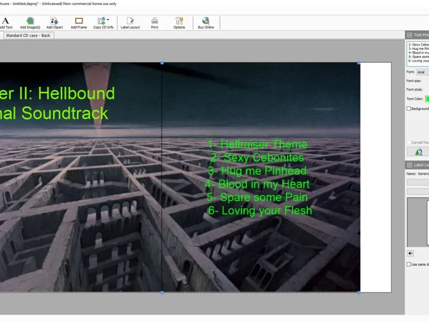429x322 pixels.
Task: Click the second wide button under layout Name
Action: 418,192
